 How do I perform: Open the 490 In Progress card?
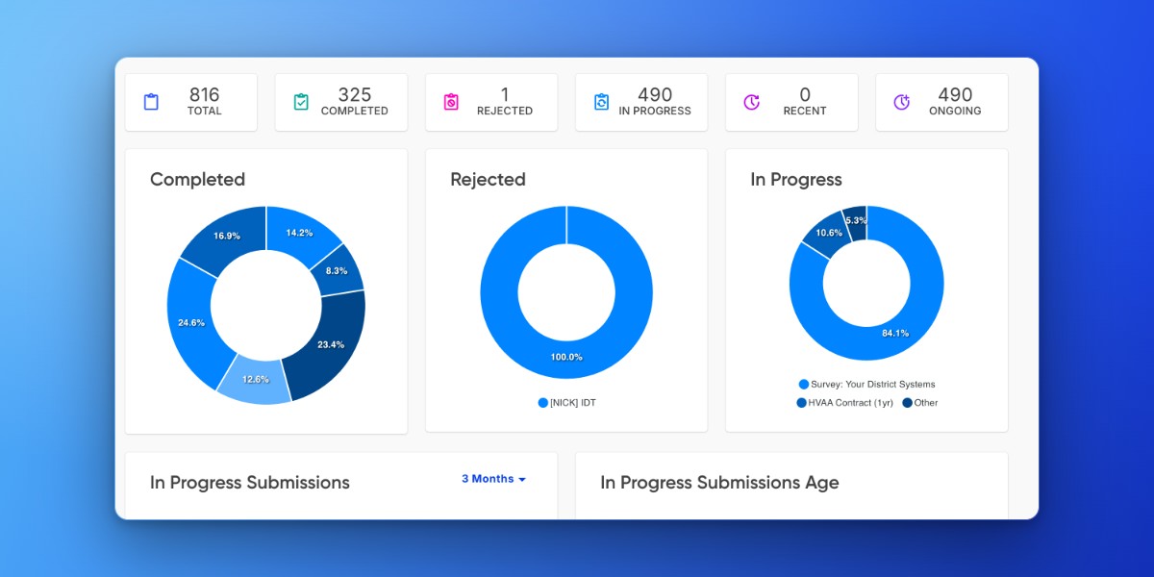pos(641,102)
